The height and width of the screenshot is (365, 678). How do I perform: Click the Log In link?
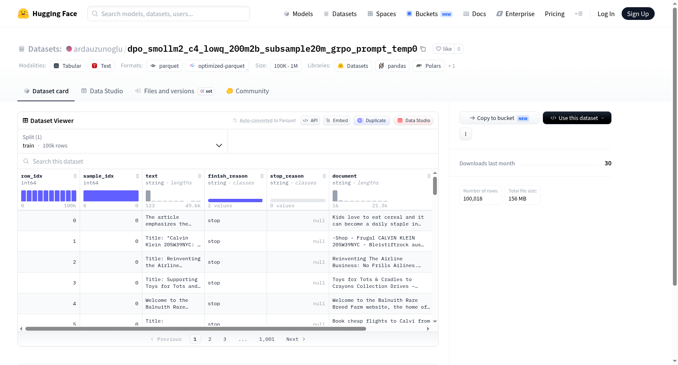point(606,14)
